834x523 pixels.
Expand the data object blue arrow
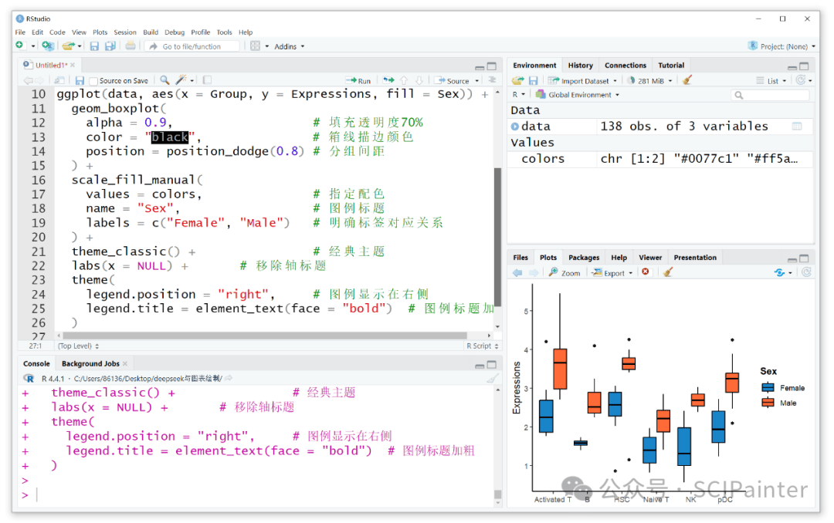coord(515,126)
